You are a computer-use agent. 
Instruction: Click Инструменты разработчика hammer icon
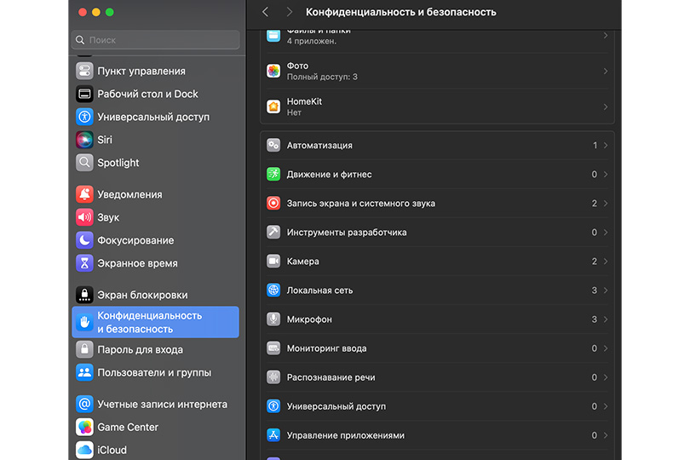point(273,232)
